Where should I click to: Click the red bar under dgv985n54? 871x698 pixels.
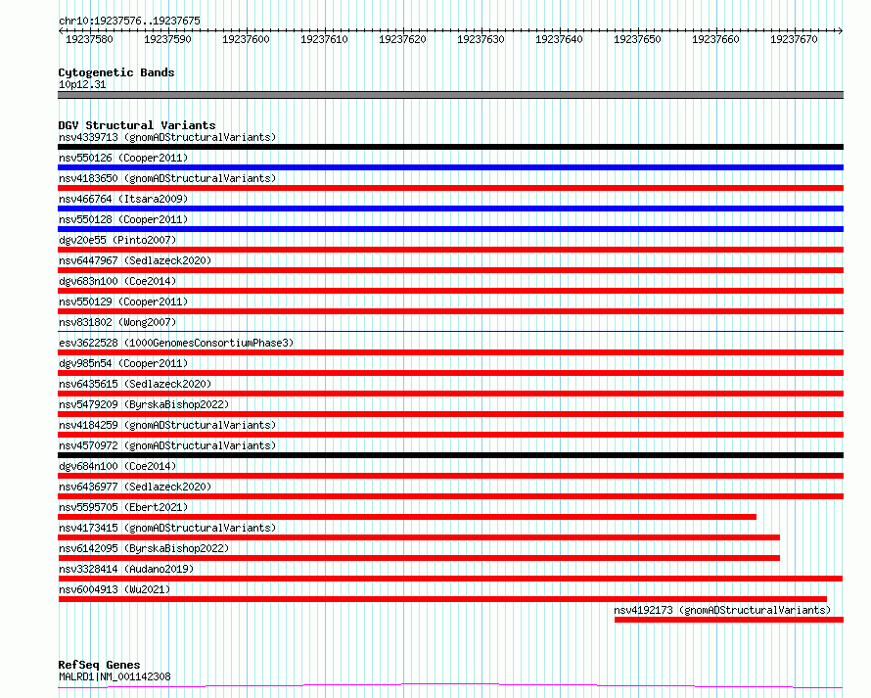pyautogui.click(x=450, y=373)
